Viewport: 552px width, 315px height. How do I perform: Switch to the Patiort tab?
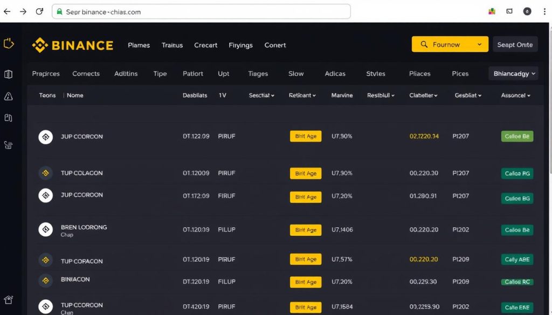[192, 74]
